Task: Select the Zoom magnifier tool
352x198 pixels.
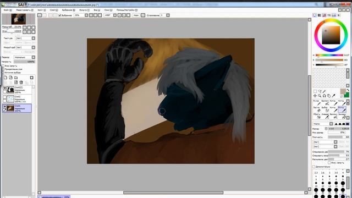Action: [320, 96]
